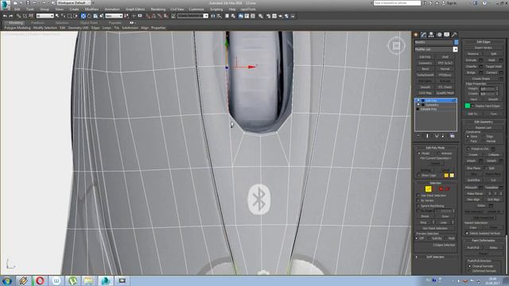The height and width of the screenshot is (286, 509).
Task: Open the Workspace Default dropdown
Action: tap(74, 3)
